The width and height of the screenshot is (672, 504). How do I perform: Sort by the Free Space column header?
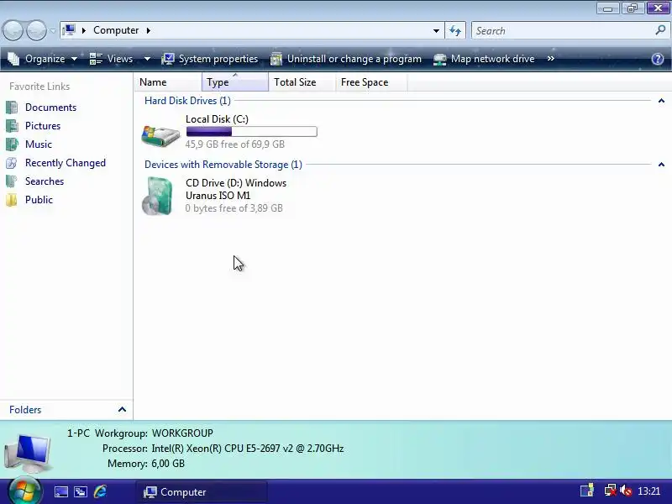(371, 81)
